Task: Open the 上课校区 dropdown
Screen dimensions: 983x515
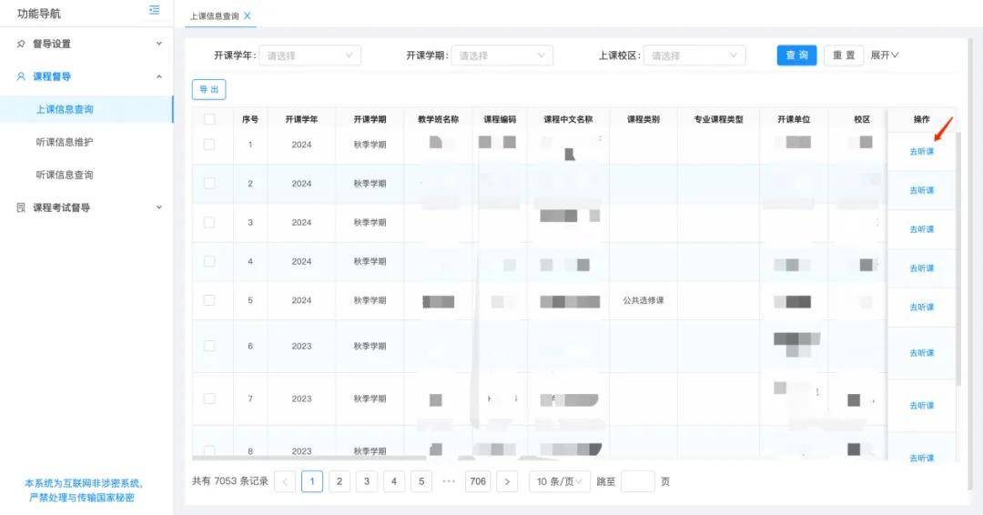Action: (694, 56)
